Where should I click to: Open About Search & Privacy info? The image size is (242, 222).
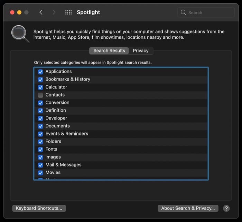(x=188, y=209)
